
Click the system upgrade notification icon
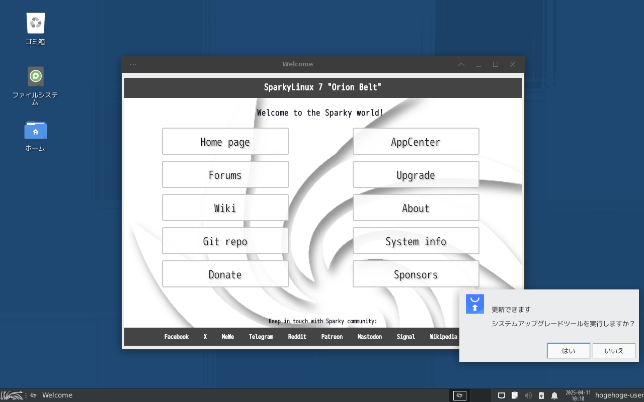coord(475,304)
